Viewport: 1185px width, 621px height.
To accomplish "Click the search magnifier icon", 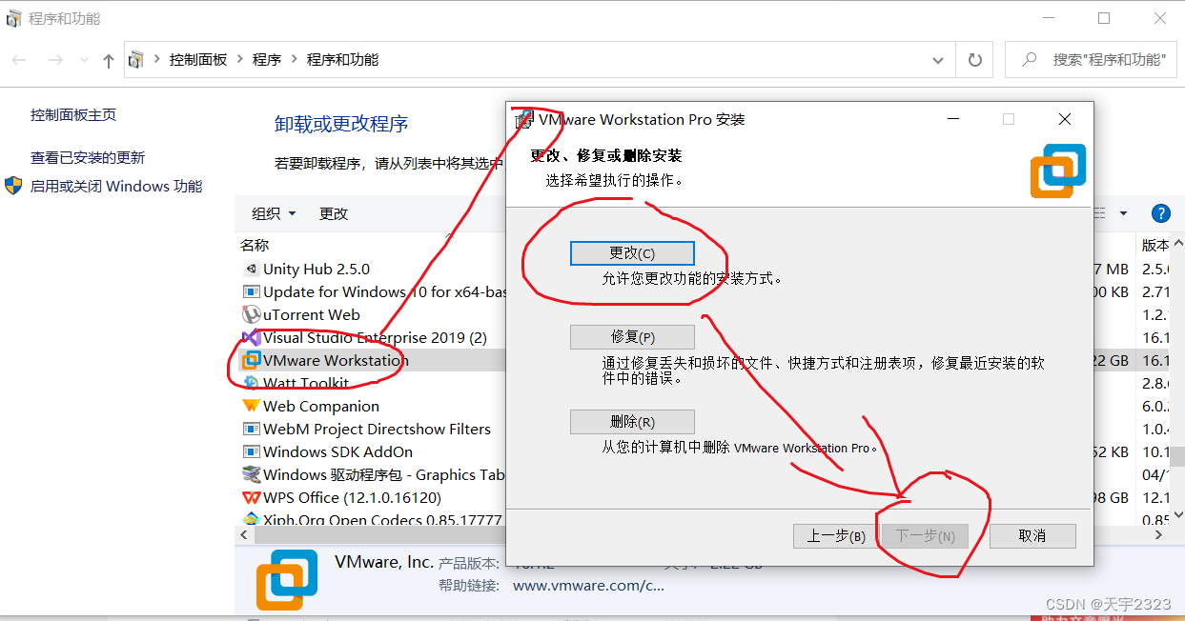I will coord(1030,59).
